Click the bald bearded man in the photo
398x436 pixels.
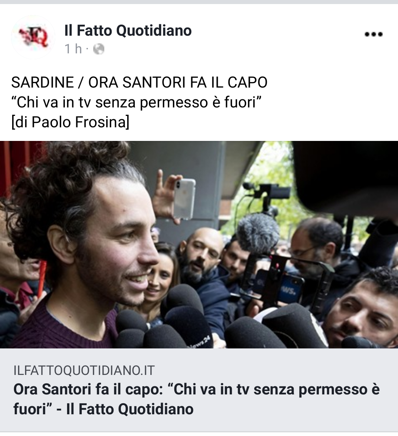(201, 255)
